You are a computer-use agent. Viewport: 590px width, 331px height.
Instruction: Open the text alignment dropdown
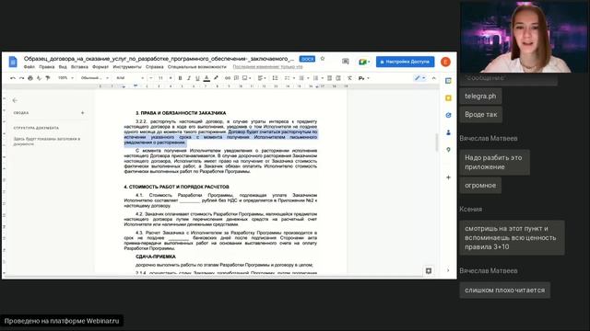point(262,78)
